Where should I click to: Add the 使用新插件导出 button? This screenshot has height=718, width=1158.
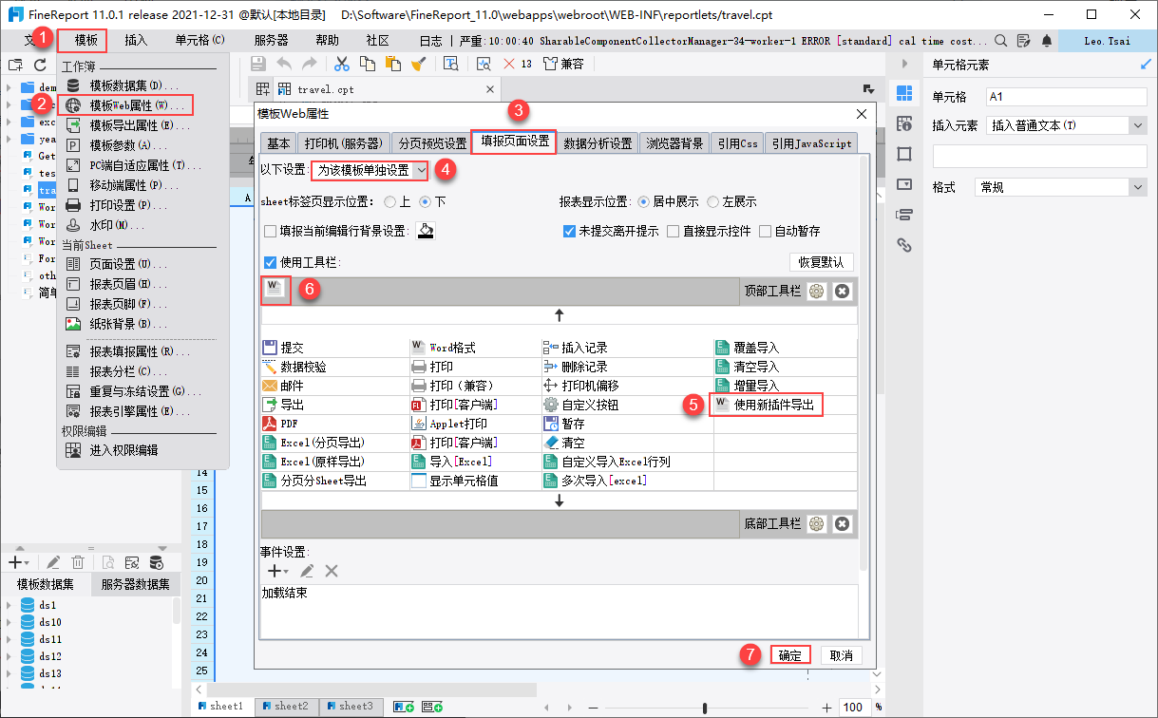click(767, 405)
